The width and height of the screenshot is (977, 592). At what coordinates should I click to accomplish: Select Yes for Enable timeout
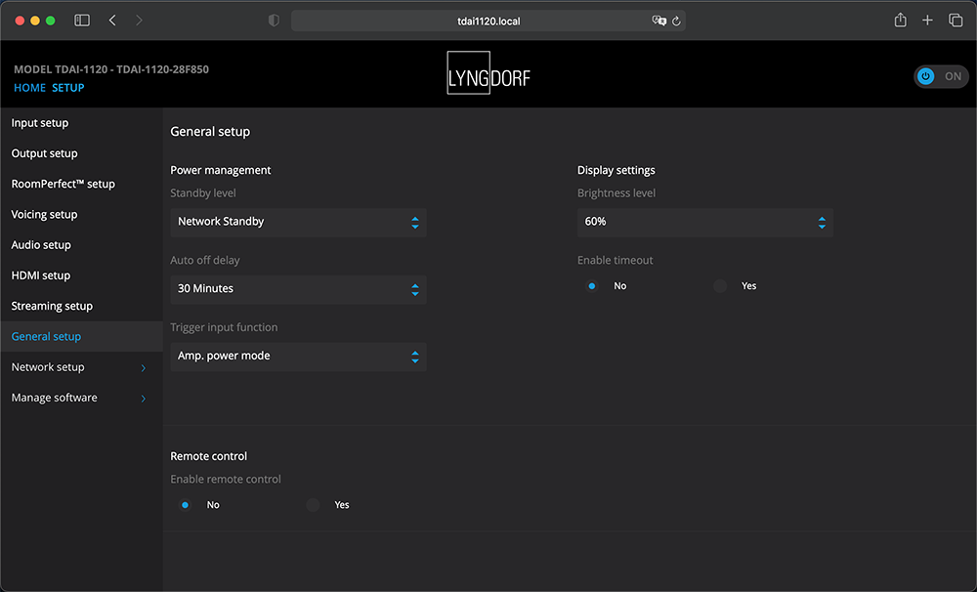(720, 286)
